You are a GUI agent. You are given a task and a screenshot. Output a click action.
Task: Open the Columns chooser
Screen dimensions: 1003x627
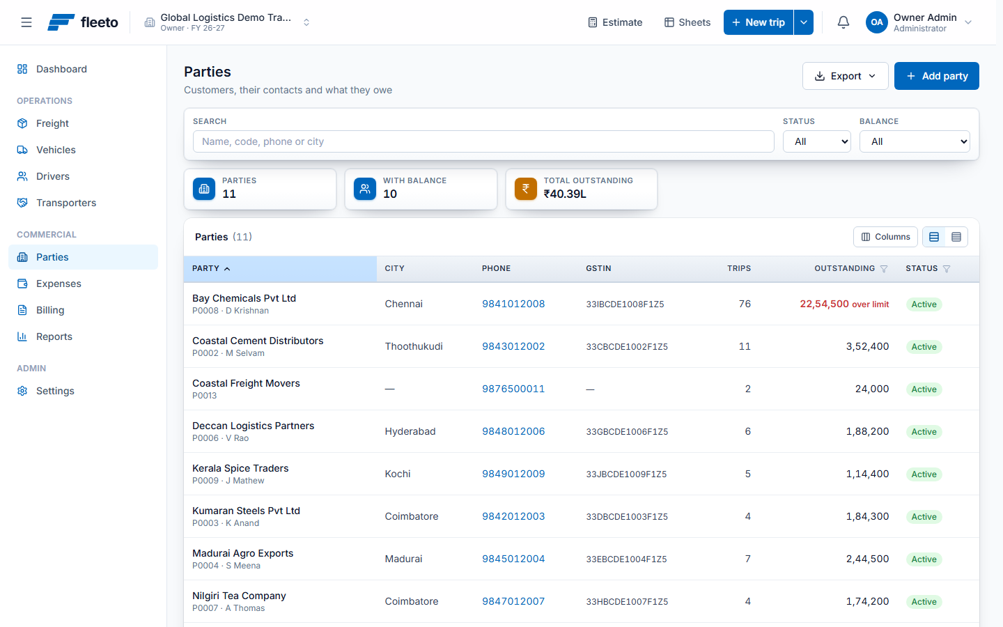(886, 237)
